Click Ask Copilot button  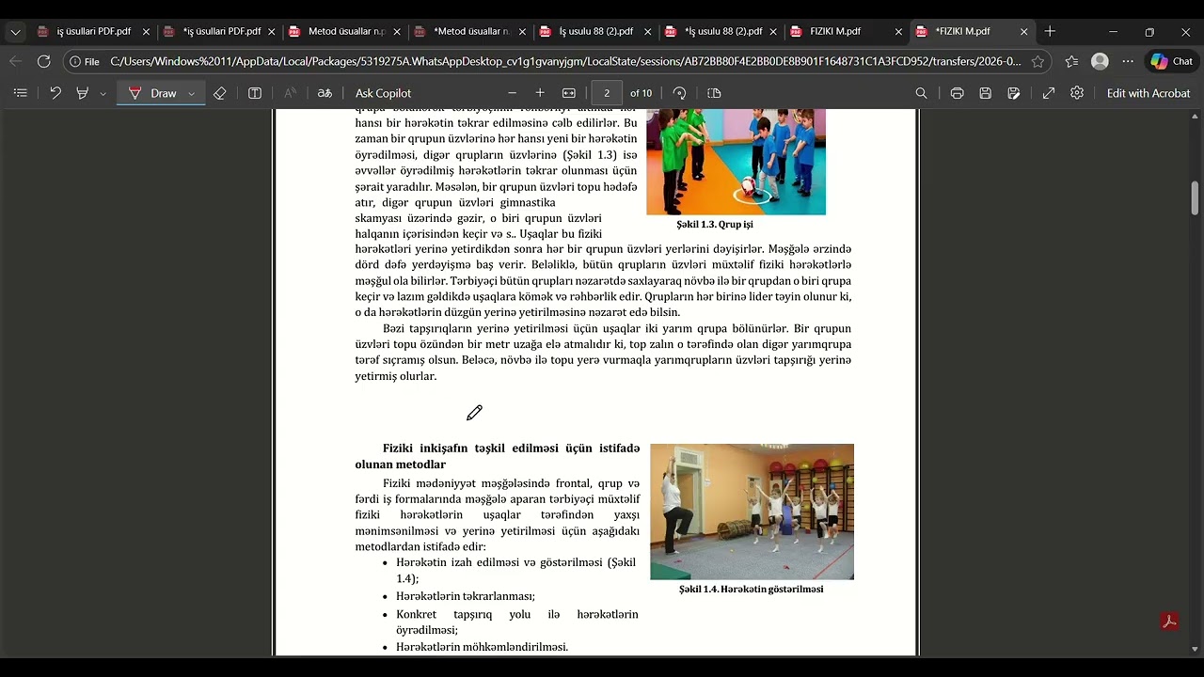point(383,93)
